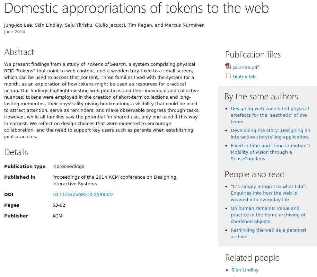Open 'Designing web-connected physical artefacts' paper
The height and width of the screenshot is (277, 317).
[270, 115]
